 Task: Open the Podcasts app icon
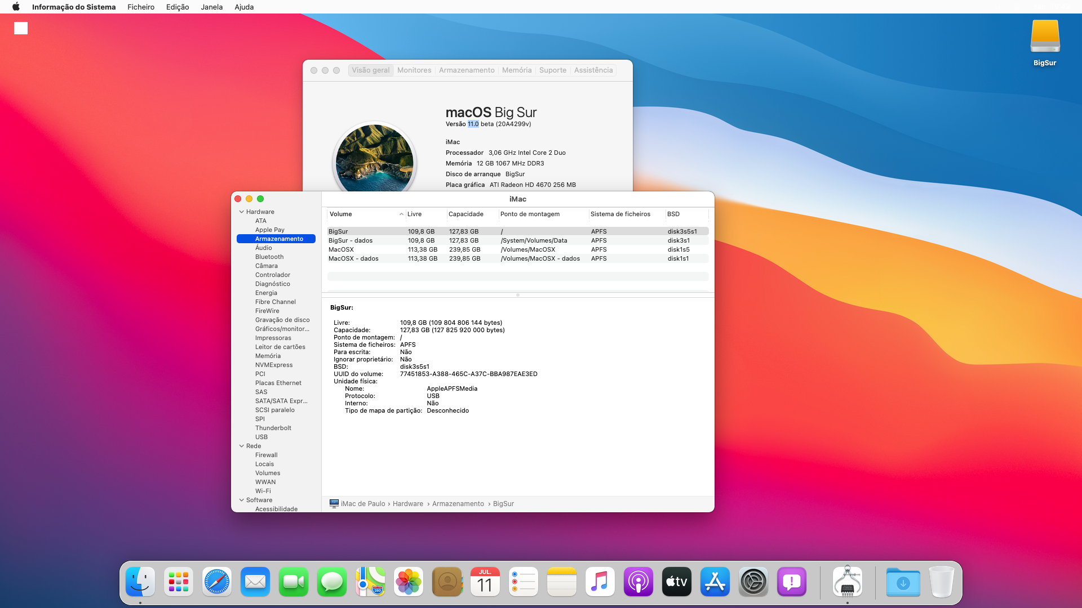[x=638, y=582]
